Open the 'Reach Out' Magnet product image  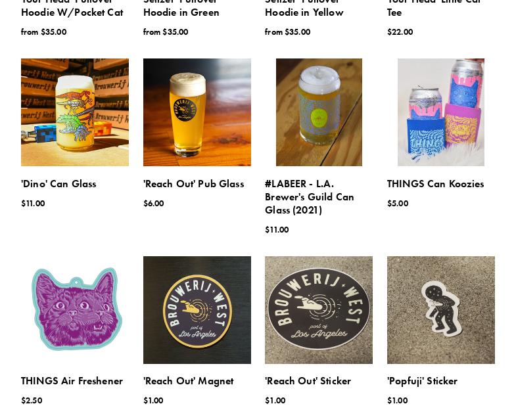197,310
